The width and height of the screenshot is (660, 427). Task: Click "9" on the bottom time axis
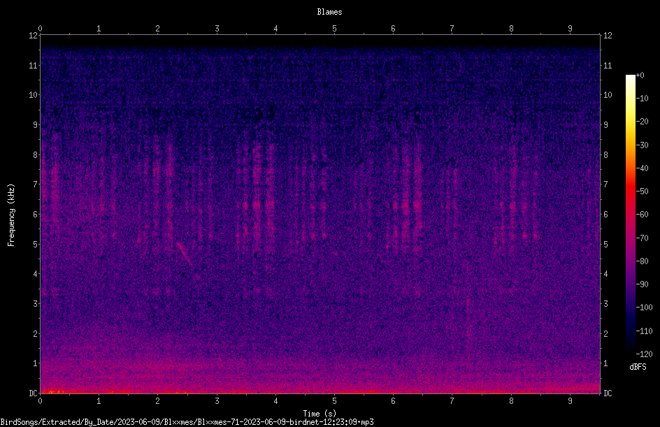point(570,401)
